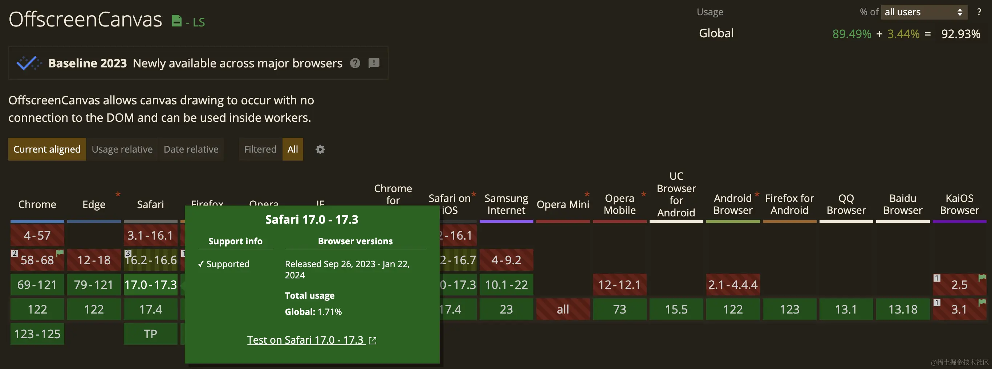This screenshot has height=369, width=992.
Task: Select Safari version 3.1-16.1 cell
Action: click(x=151, y=235)
